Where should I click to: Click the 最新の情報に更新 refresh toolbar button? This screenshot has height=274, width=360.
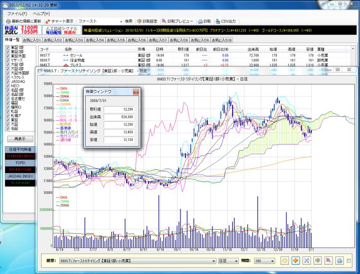tap(23, 21)
